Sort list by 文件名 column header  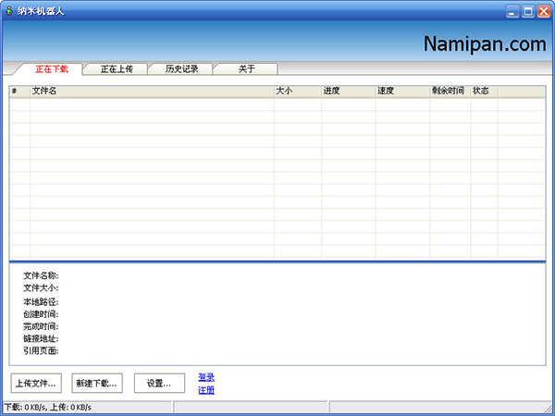[x=152, y=92]
